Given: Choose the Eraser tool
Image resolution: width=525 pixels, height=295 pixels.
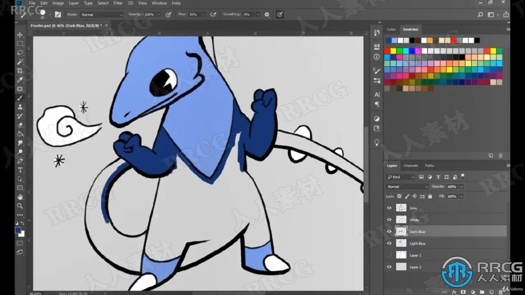Looking at the screenshot, I should pyautogui.click(x=20, y=125).
